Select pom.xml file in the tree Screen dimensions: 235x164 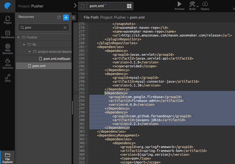point(39,66)
